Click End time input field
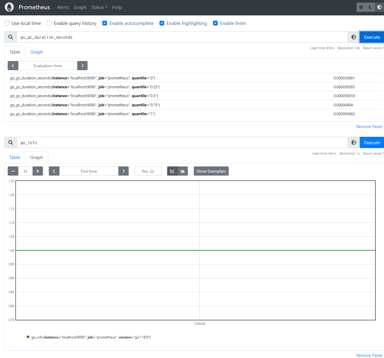Image resolution: width=384 pixels, height=358 pixels. pyautogui.click(x=89, y=171)
